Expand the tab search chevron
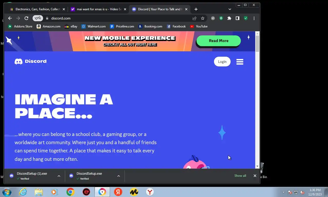Viewport: 328px width, 197px height. point(230,9)
